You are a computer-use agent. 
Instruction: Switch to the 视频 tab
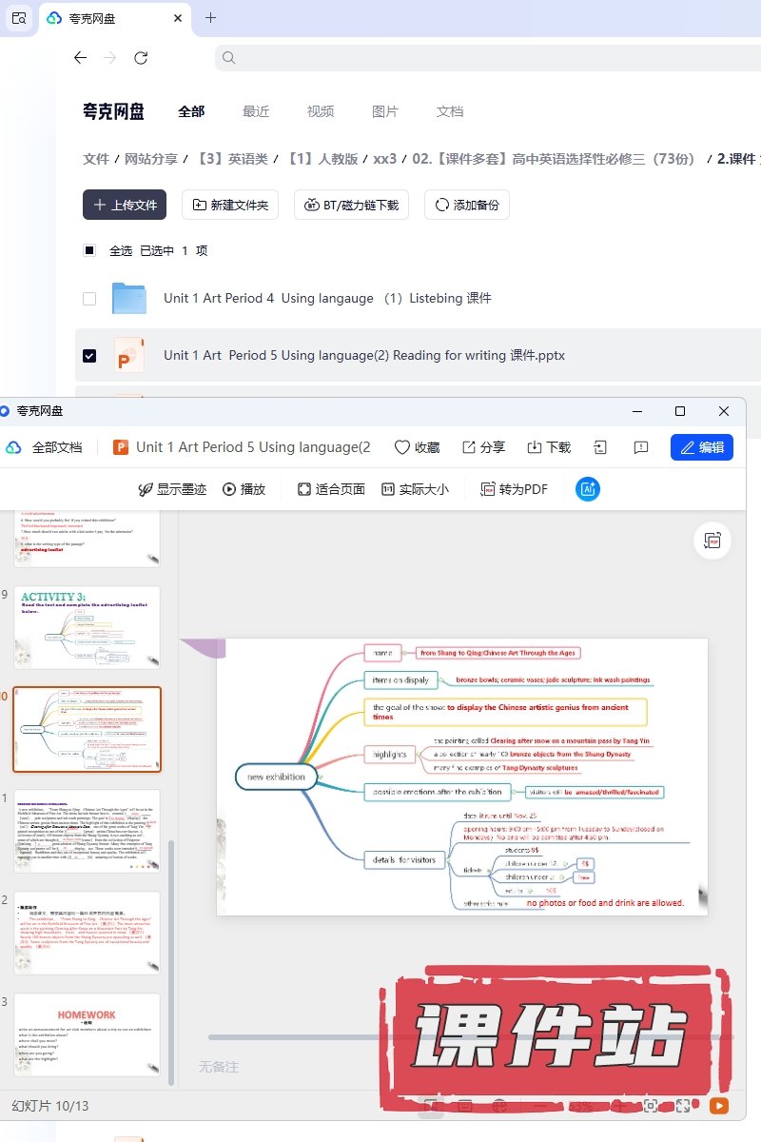pos(320,111)
